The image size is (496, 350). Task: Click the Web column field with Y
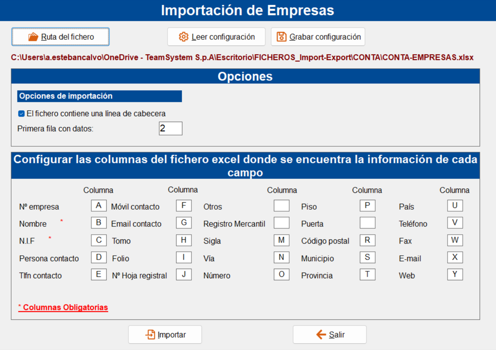(x=455, y=274)
